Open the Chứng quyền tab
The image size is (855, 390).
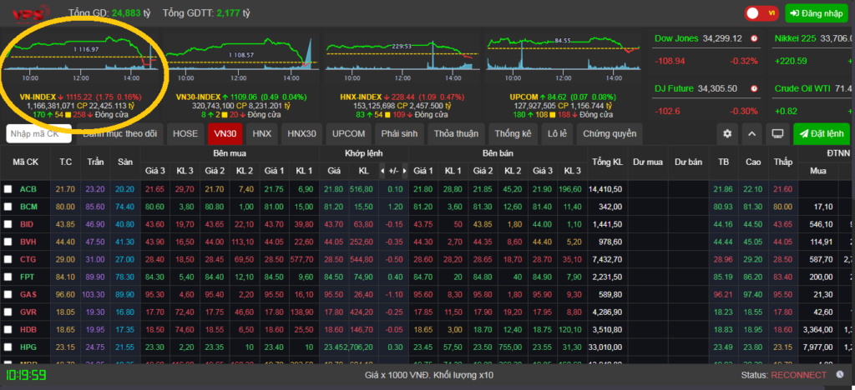(x=609, y=133)
